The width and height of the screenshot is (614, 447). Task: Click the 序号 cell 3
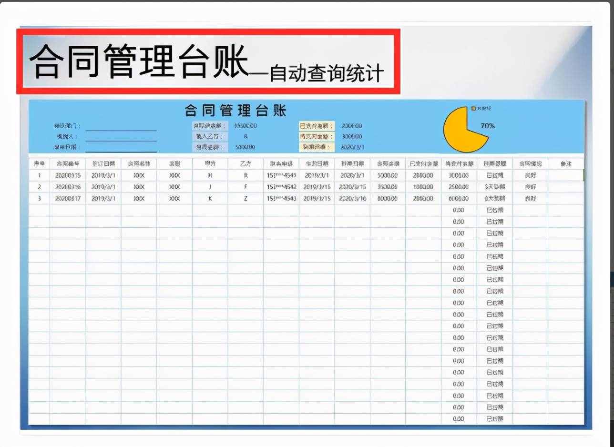[39, 198]
